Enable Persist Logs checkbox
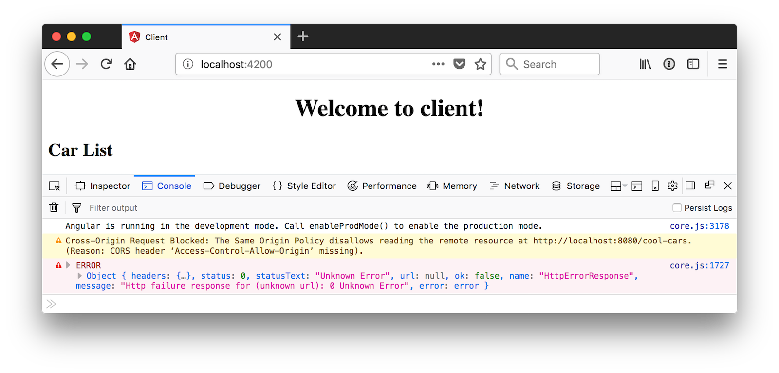The image size is (779, 373). 677,208
